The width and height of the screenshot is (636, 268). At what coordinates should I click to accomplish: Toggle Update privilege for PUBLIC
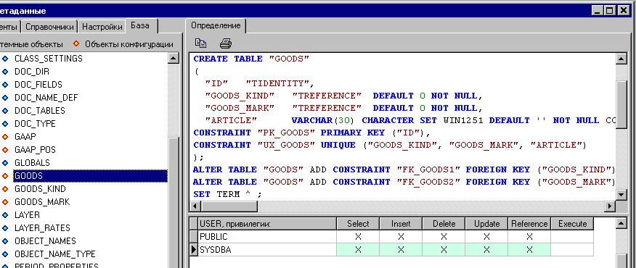pyautogui.click(x=486, y=236)
